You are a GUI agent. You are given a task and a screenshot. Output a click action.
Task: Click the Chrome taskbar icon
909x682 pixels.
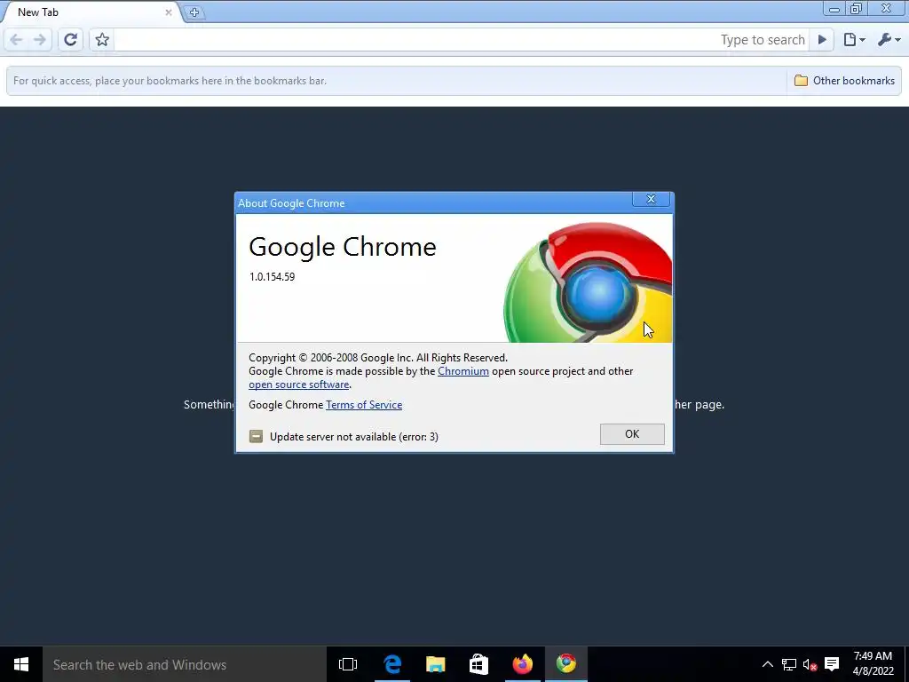566,664
